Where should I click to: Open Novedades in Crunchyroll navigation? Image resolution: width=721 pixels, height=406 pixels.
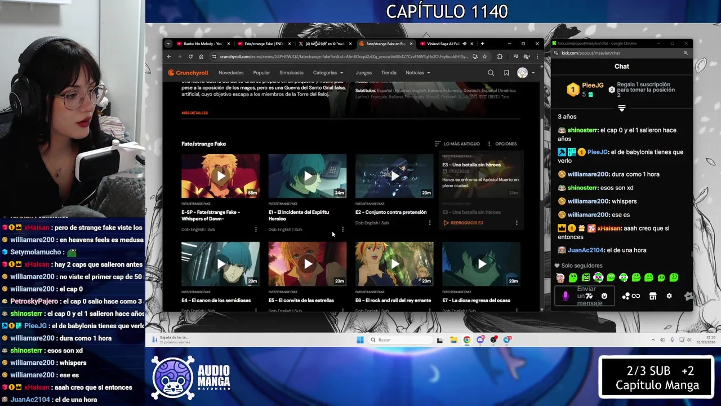tap(231, 73)
